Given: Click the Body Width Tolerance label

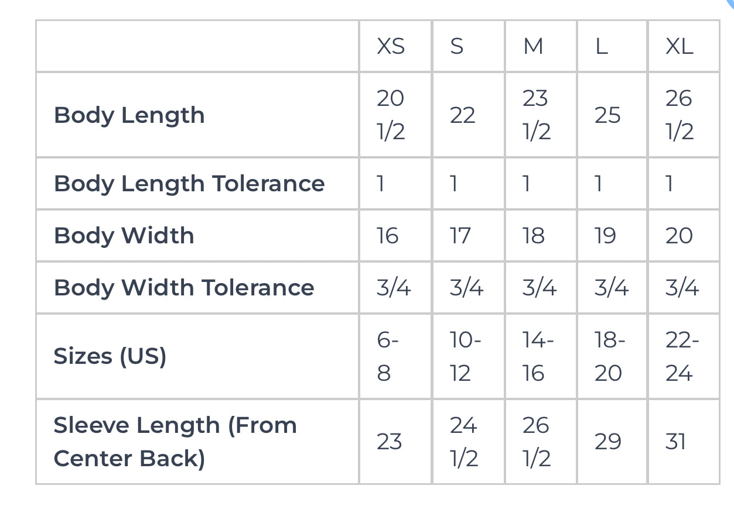Looking at the screenshot, I should click(x=184, y=288).
